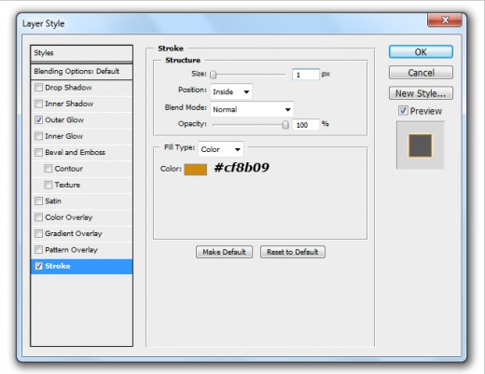Enable the Gradient Overlay checkbox

click(x=38, y=233)
